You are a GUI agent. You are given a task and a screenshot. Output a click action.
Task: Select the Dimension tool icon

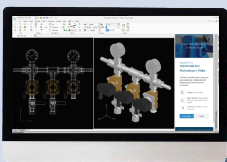pyautogui.click(x=50, y=27)
